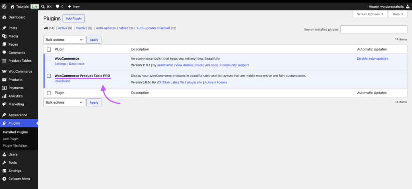Click the WooCommerce Woo logo icon in sidebar

click(x=4, y=71)
